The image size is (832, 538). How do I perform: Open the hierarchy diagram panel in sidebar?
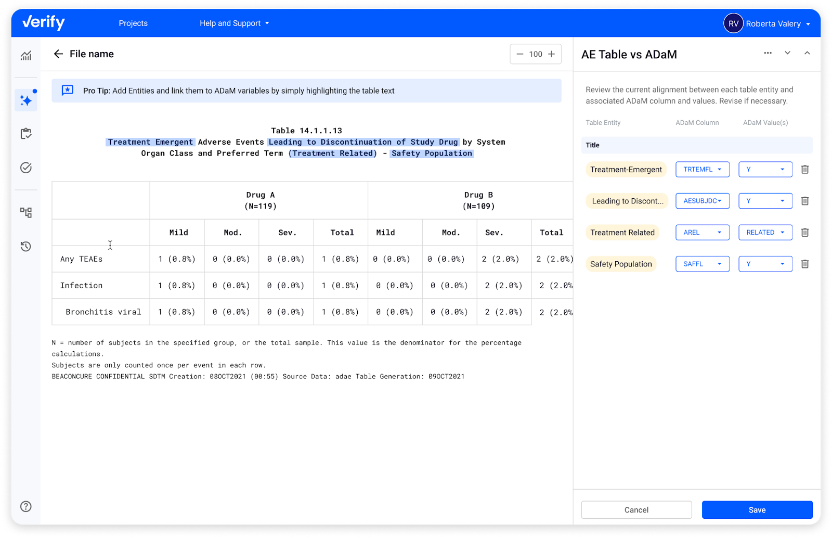click(x=26, y=212)
